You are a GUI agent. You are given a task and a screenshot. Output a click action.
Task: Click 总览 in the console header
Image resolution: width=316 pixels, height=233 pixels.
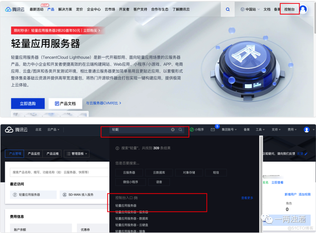pyautogui.click(x=38, y=130)
